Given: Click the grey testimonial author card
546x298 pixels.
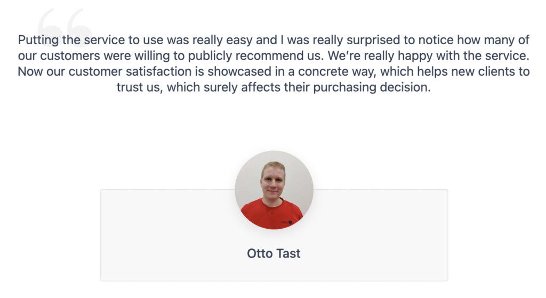Looking at the screenshot, I should [274, 235].
